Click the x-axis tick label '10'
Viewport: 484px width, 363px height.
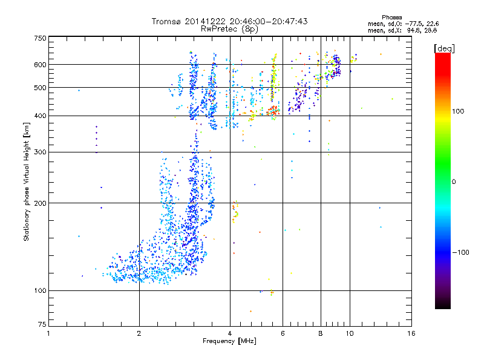coord(350,333)
